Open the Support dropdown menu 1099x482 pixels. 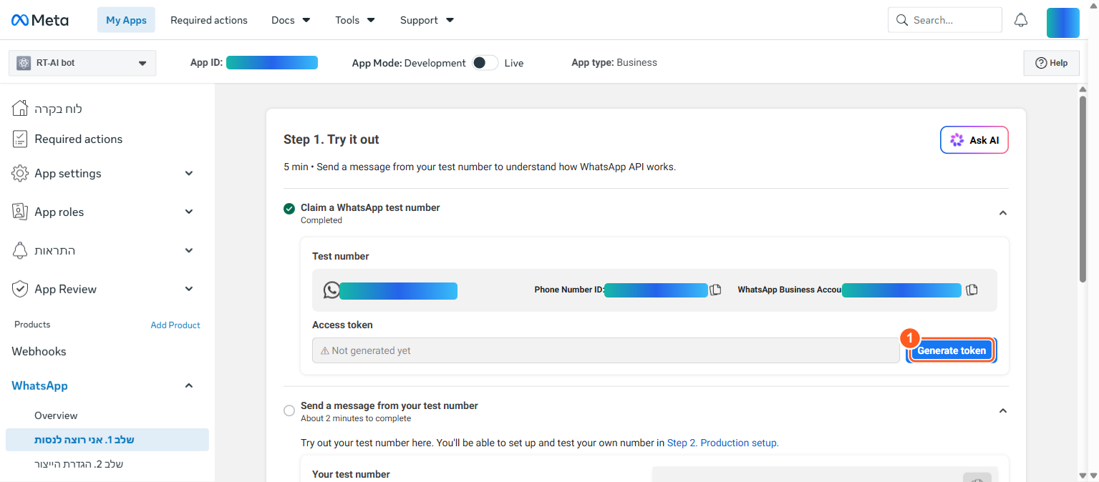click(427, 20)
